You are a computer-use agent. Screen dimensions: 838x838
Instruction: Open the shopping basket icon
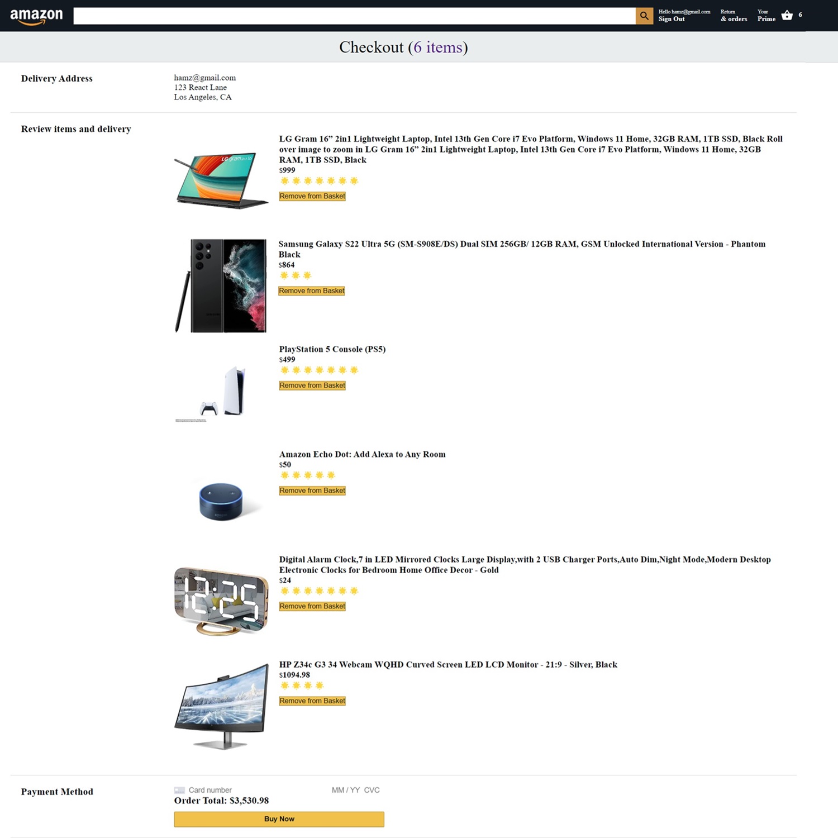coord(787,15)
